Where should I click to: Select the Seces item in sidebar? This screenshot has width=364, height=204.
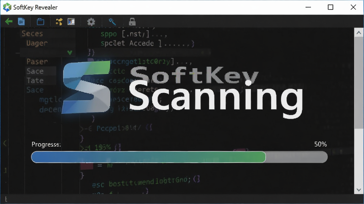coord(32,34)
